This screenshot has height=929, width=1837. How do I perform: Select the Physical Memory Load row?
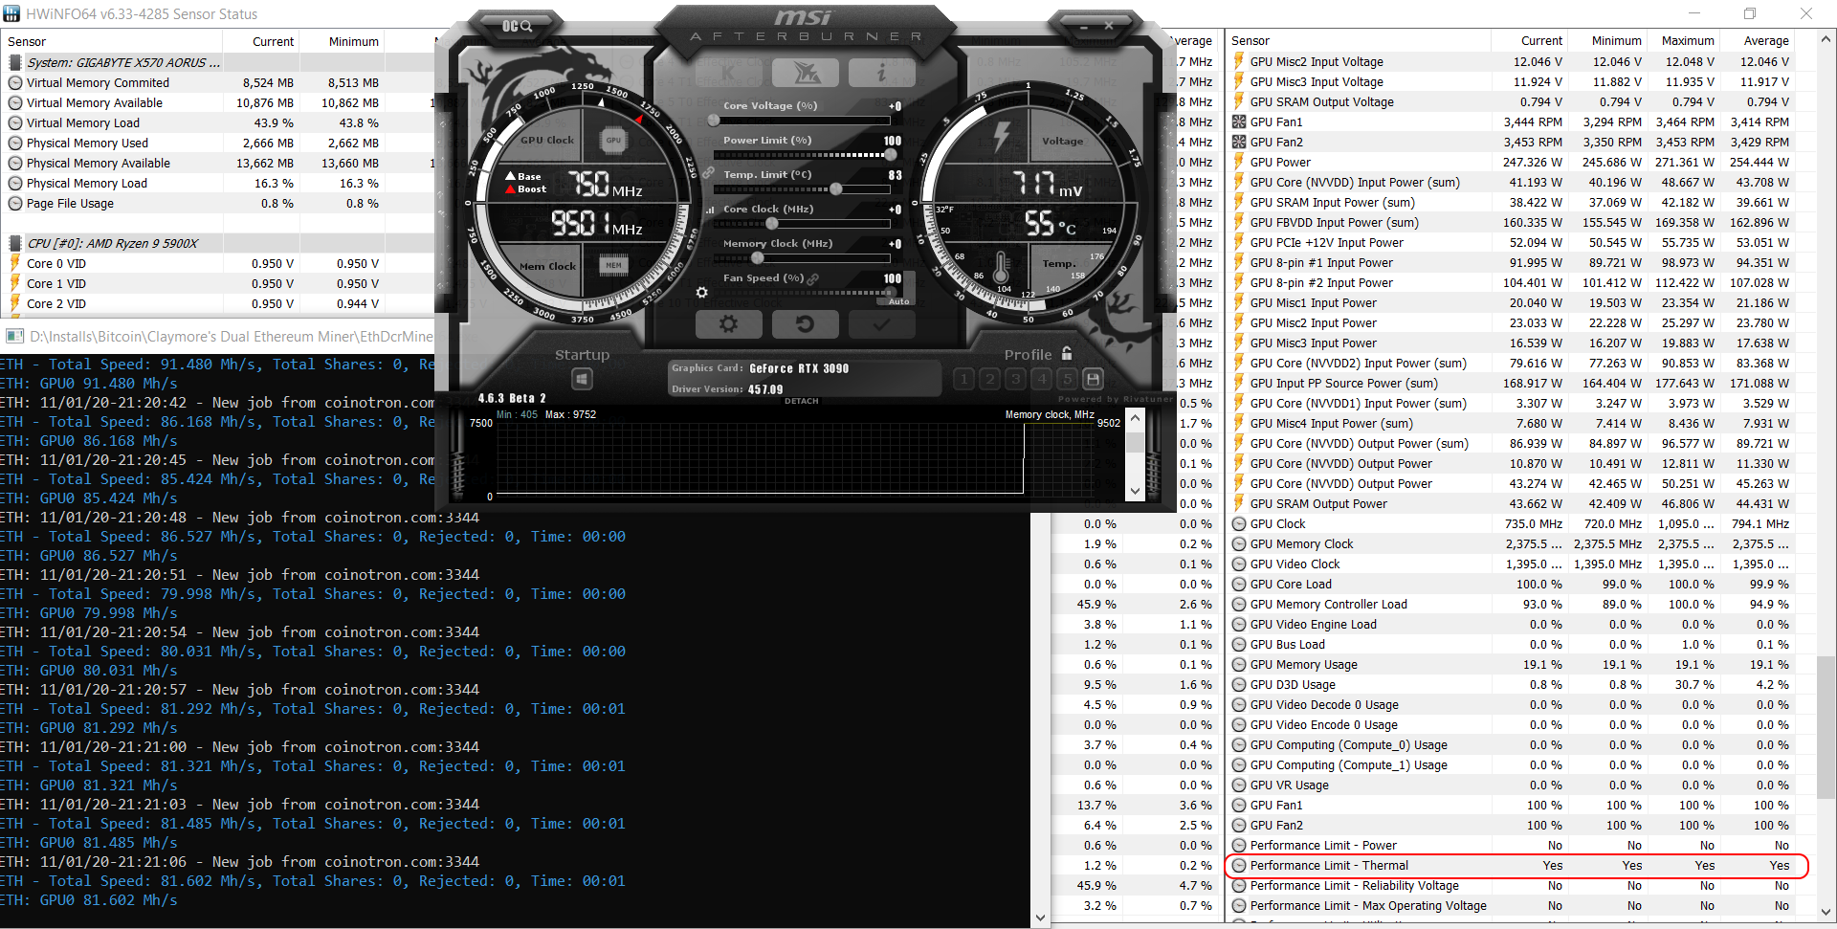(218, 183)
